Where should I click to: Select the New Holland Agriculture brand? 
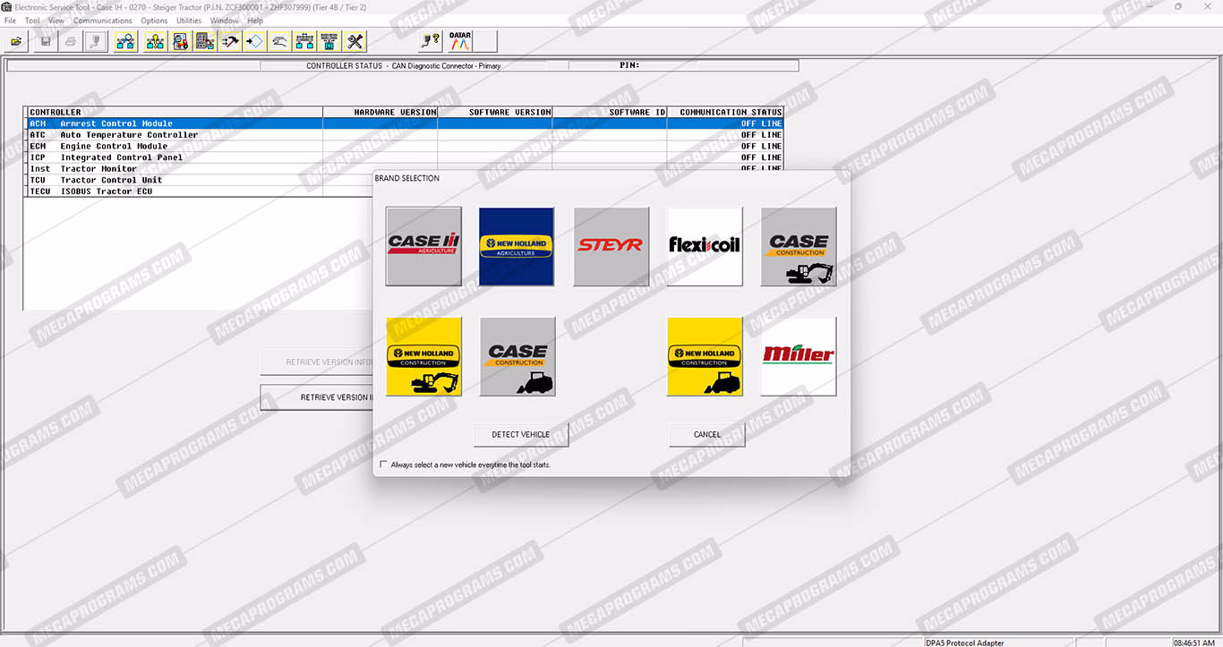(x=517, y=247)
